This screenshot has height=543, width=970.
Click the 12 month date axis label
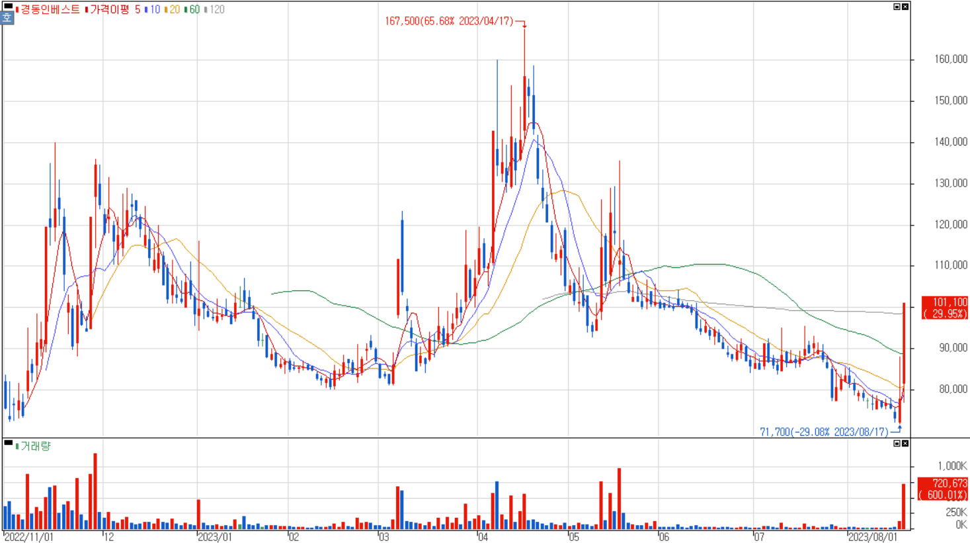[109, 537]
